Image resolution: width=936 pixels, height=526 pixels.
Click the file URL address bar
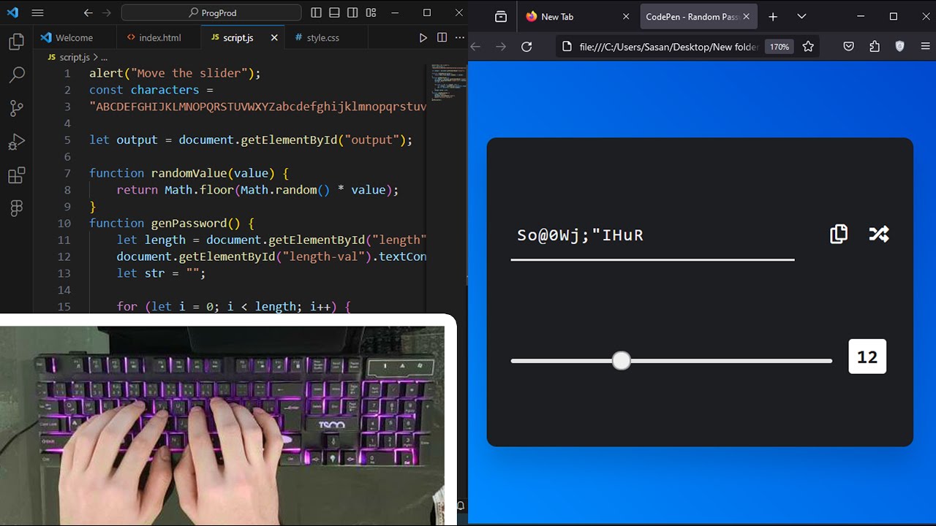point(668,47)
